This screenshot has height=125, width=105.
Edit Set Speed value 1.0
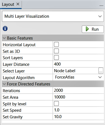78,110
